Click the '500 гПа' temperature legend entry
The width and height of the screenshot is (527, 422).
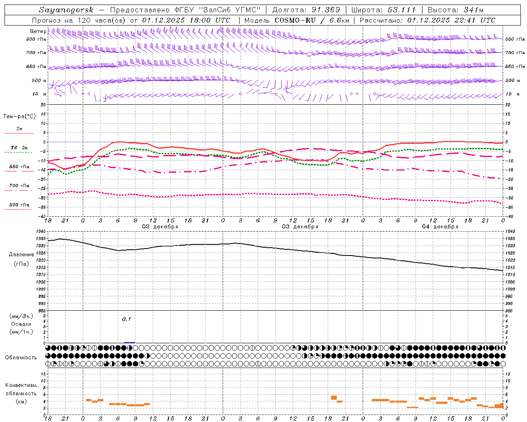tap(19, 205)
